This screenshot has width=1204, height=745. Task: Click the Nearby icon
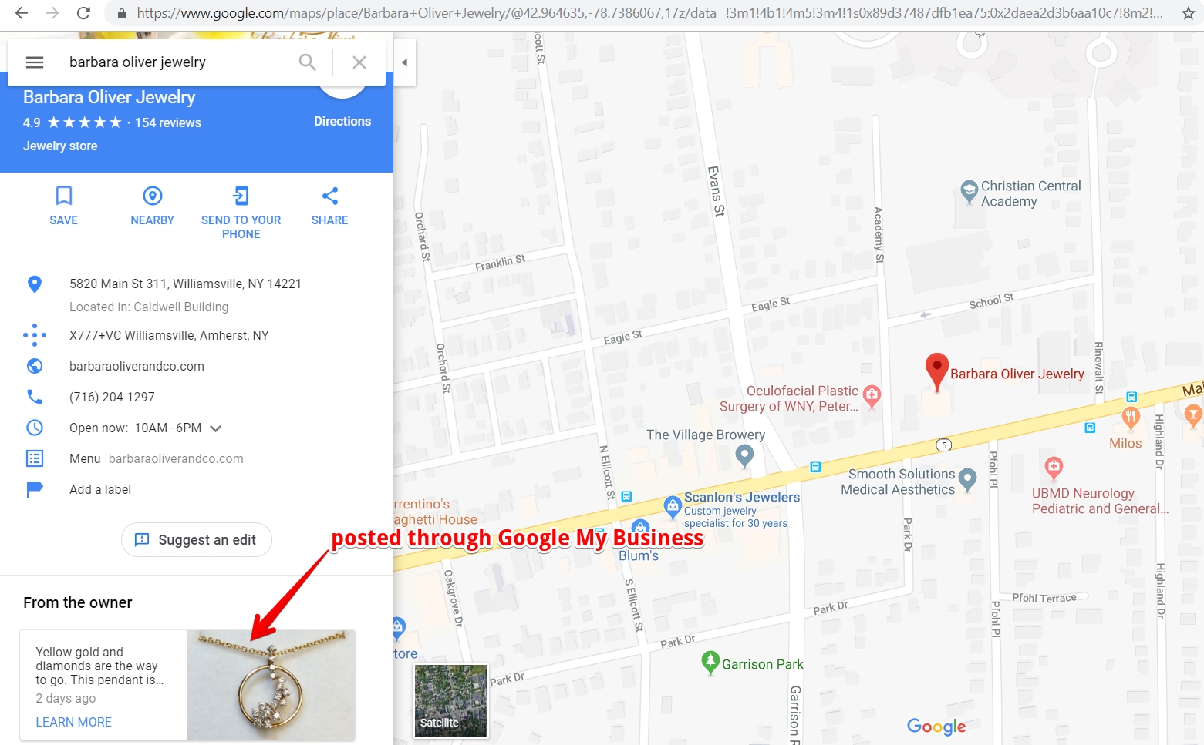tap(153, 196)
